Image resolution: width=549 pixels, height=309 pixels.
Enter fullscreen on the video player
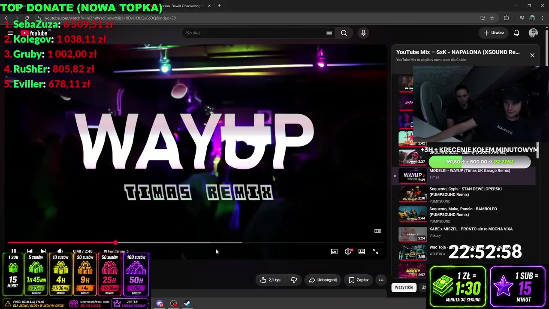[x=375, y=251]
